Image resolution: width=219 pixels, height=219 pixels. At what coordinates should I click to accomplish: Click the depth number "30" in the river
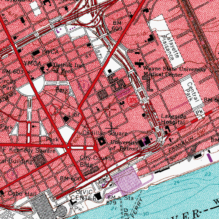[x=145, y=214]
